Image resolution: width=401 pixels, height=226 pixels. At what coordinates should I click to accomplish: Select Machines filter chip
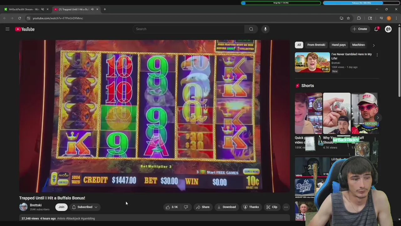[358, 45]
